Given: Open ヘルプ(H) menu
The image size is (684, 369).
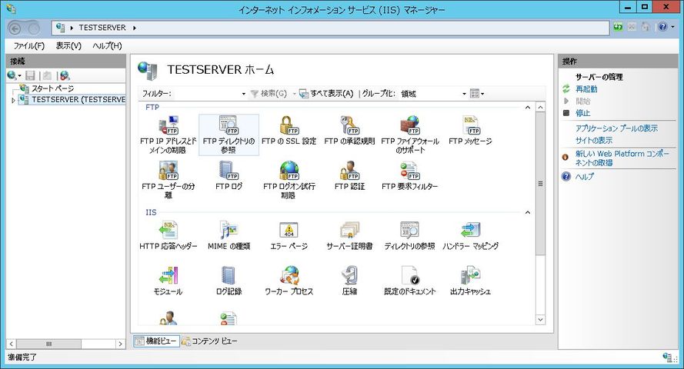Looking at the screenshot, I should [x=107, y=46].
